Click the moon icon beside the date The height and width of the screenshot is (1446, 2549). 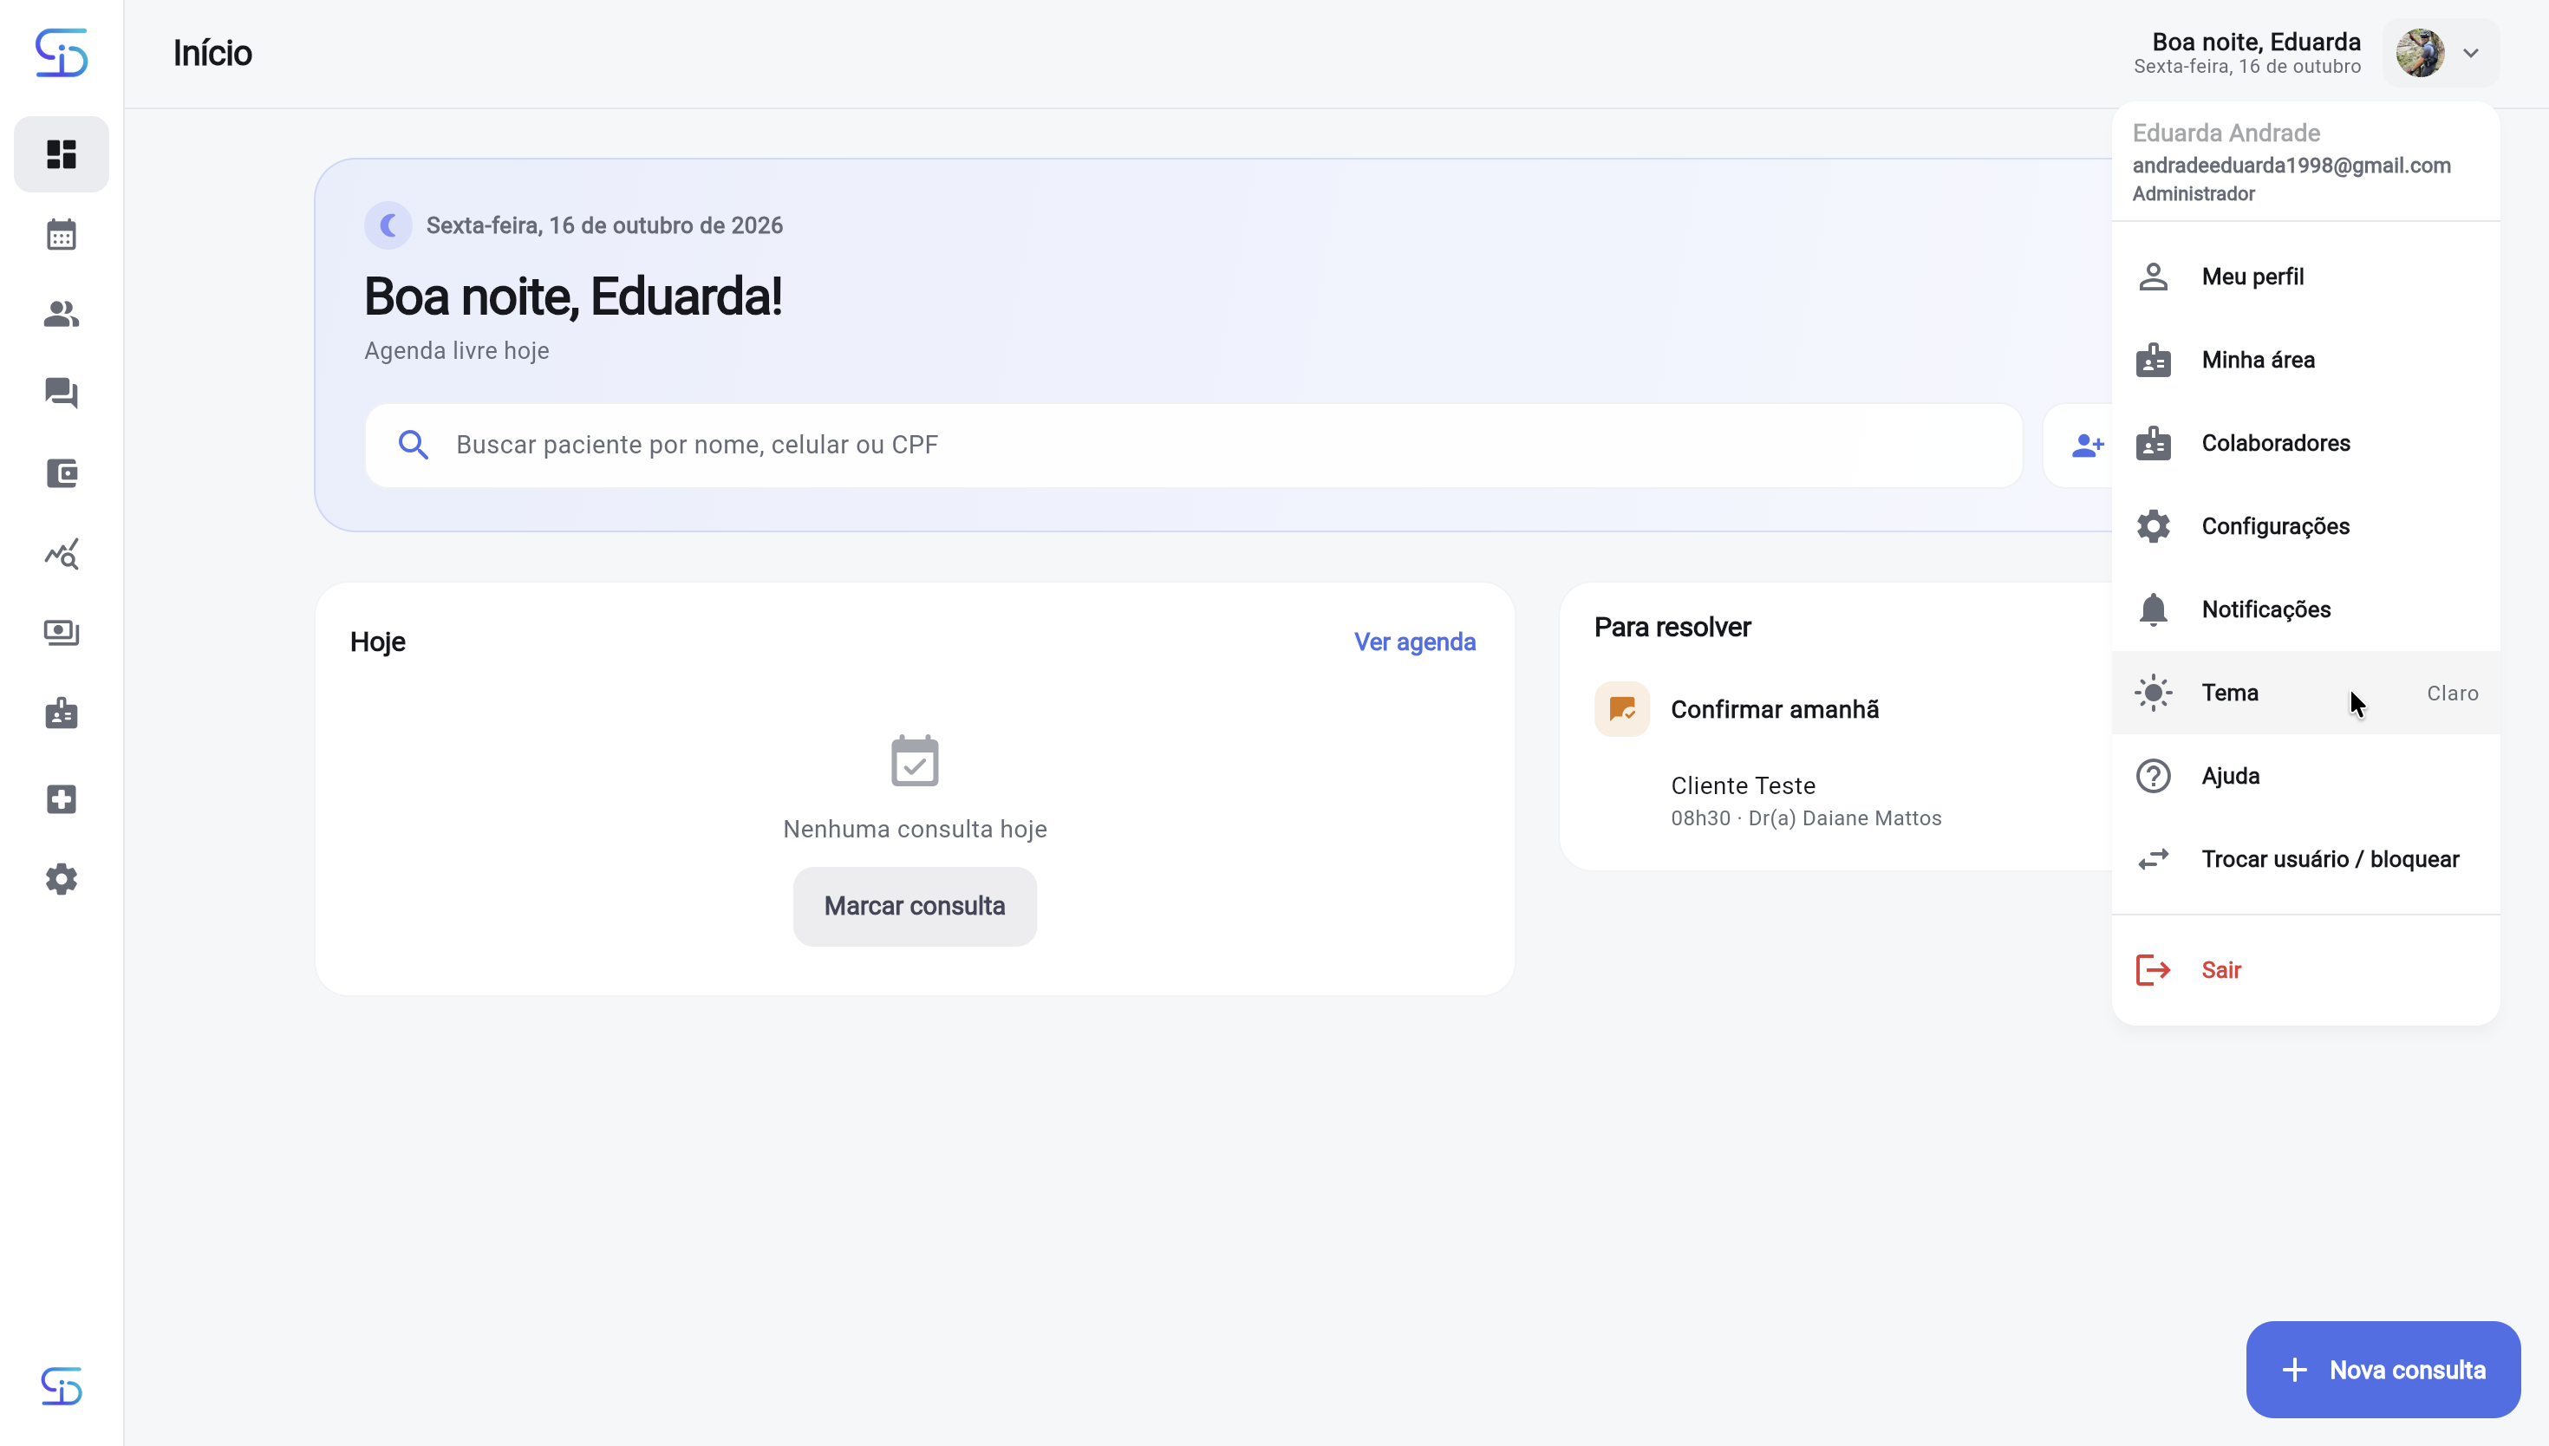tap(388, 225)
